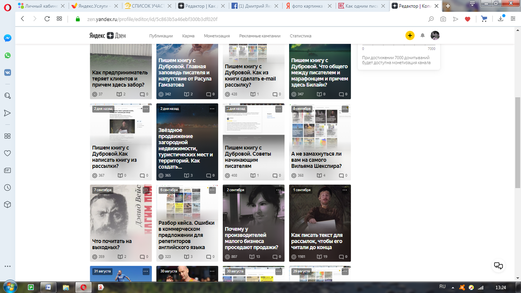
Task: Click the 7000 reads monetization progress bar
Action: pyautogui.click(x=399, y=44)
